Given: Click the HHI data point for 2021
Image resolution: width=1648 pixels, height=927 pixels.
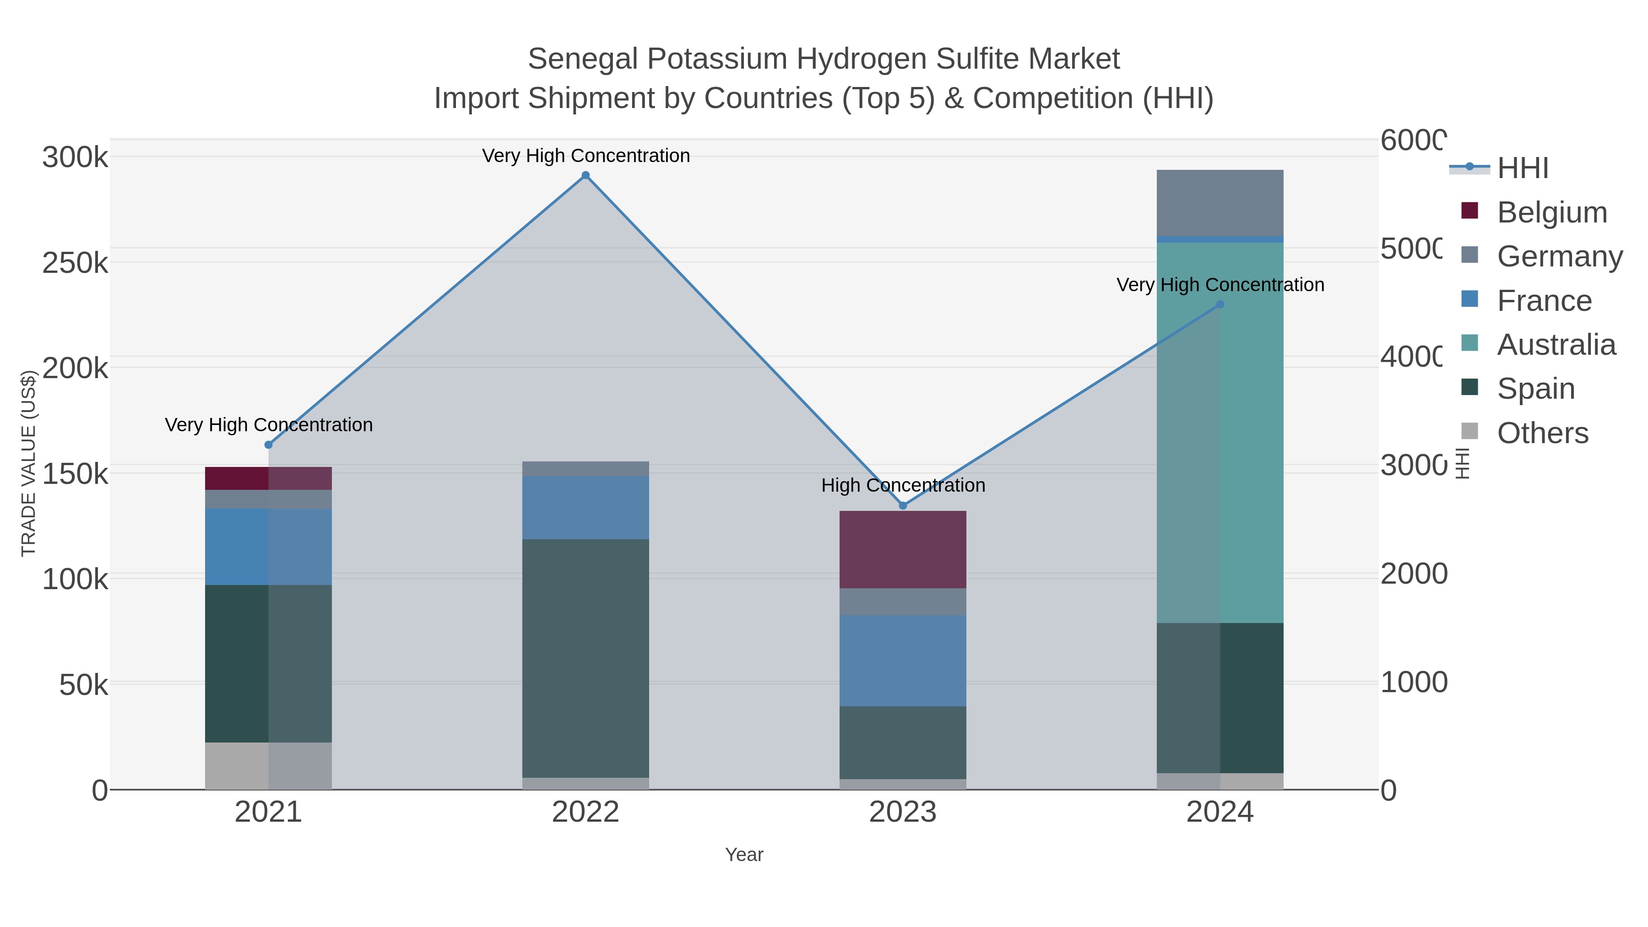Looking at the screenshot, I should pos(268,445).
